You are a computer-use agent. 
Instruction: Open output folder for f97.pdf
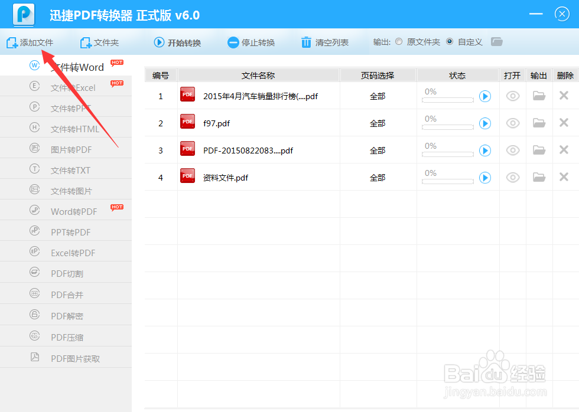point(539,123)
